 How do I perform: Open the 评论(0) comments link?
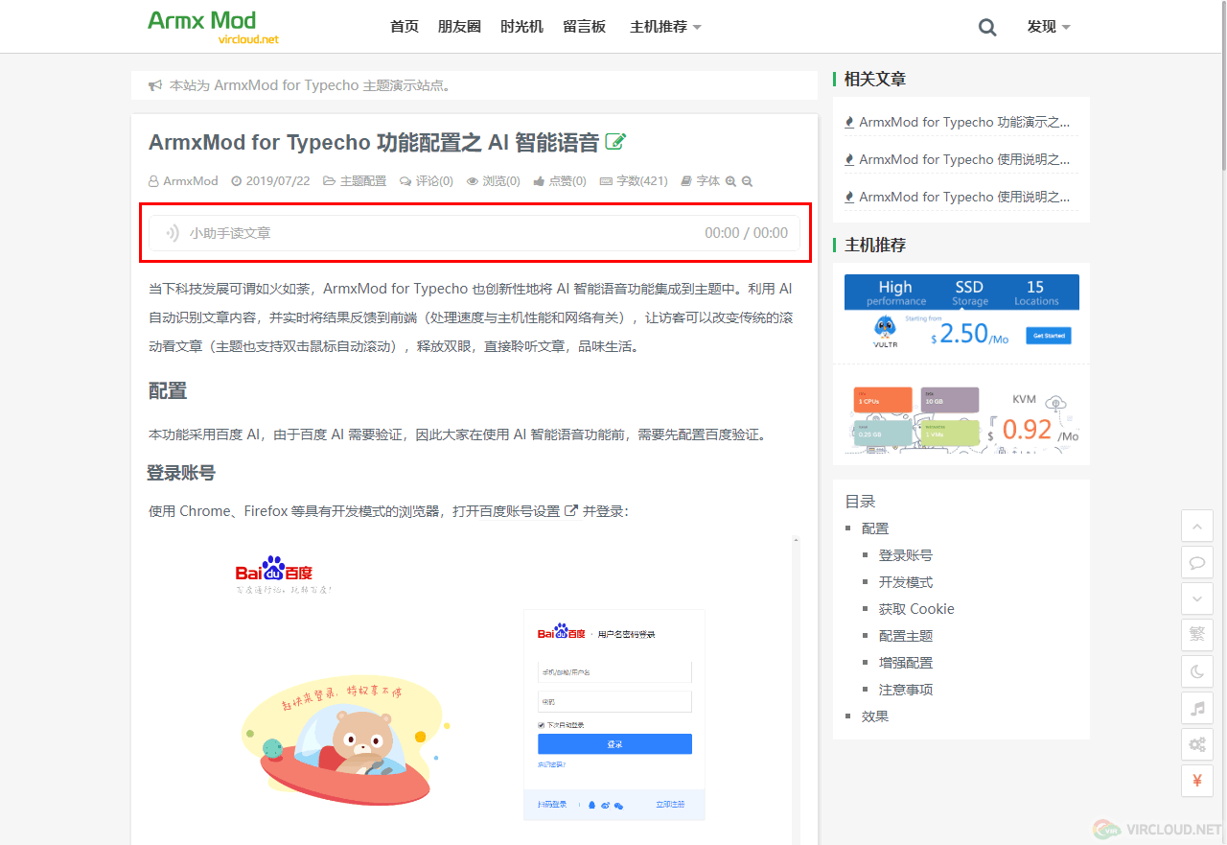tap(426, 181)
